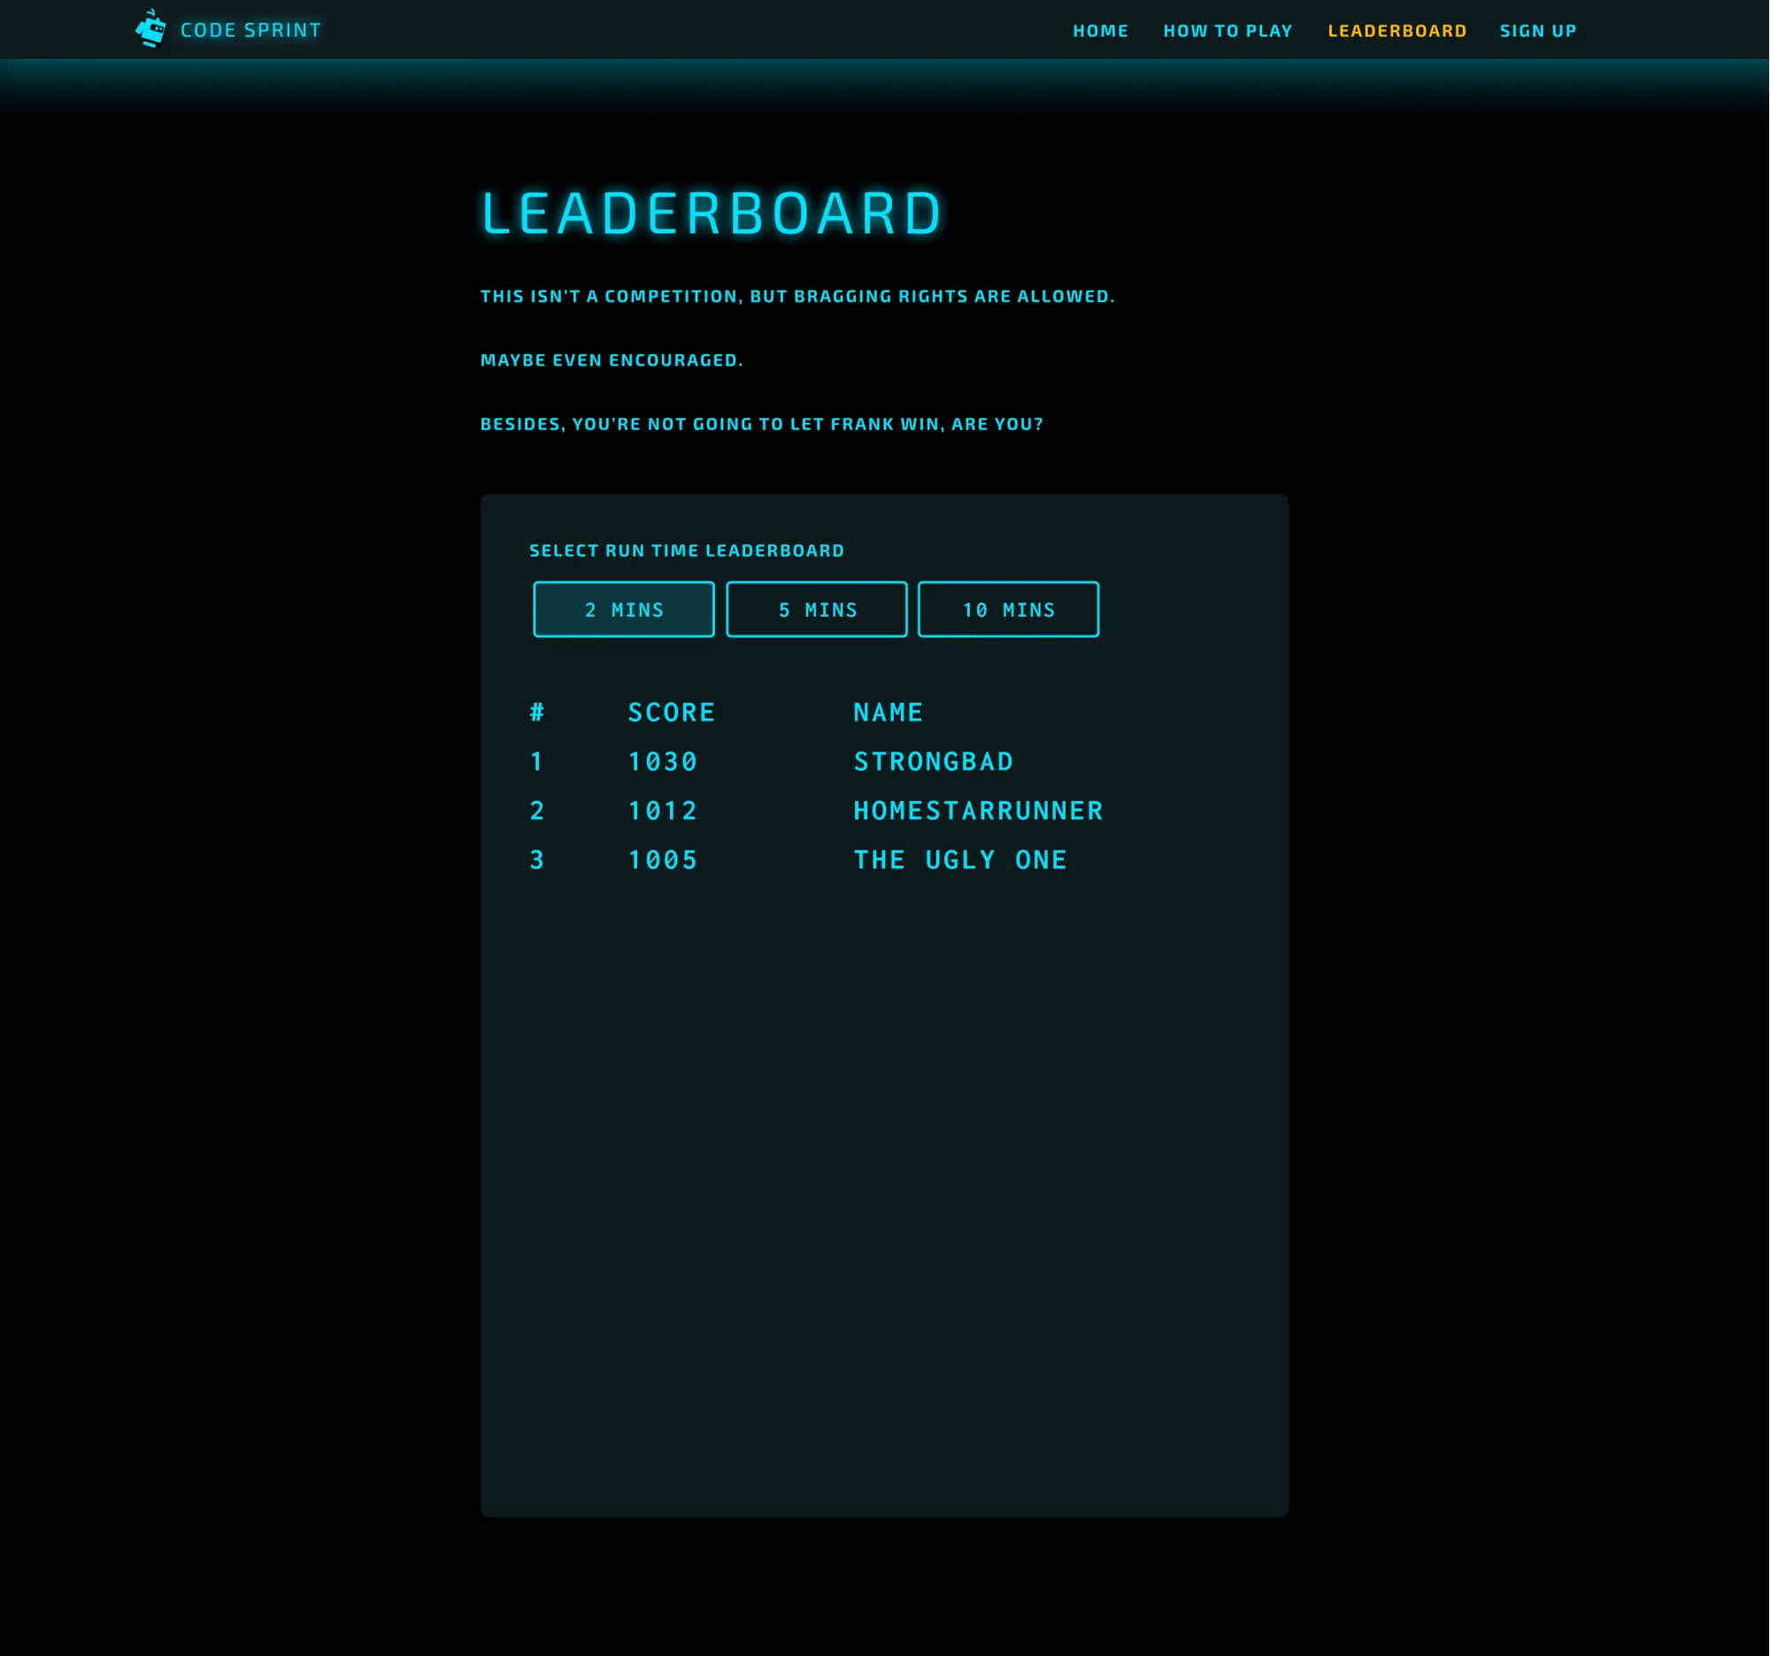The image size is (1770, 1656).
Task: Click the Score column header
Action: (x=672, y=712)
